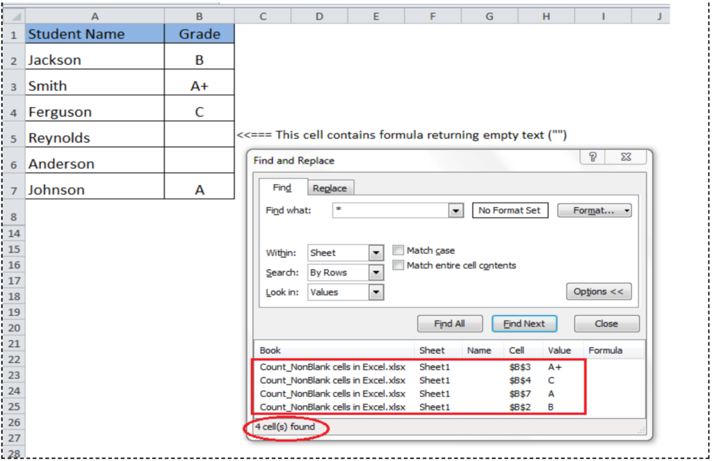Click the Find Next button

(524, 323)
